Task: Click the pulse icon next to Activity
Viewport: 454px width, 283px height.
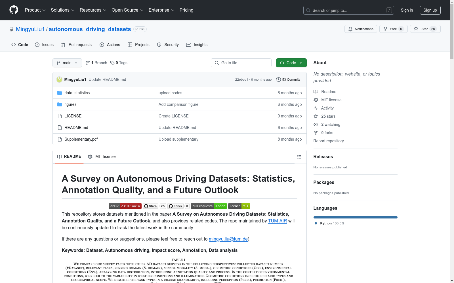Action: pyautogui.click(x=316, y=108)
